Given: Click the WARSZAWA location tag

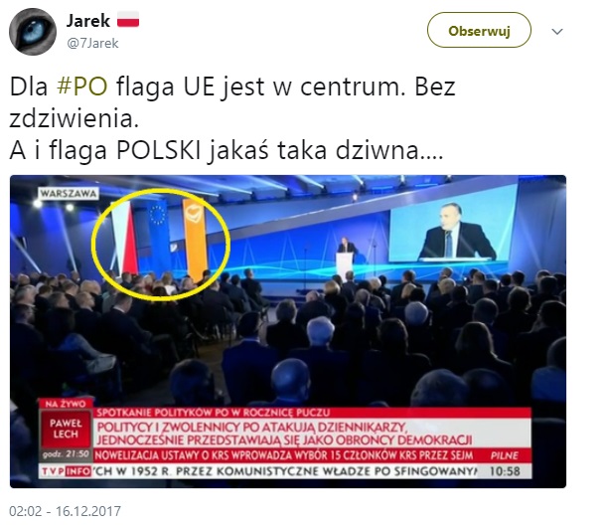Looking at the screenshot, I should [x=69, y=194].
